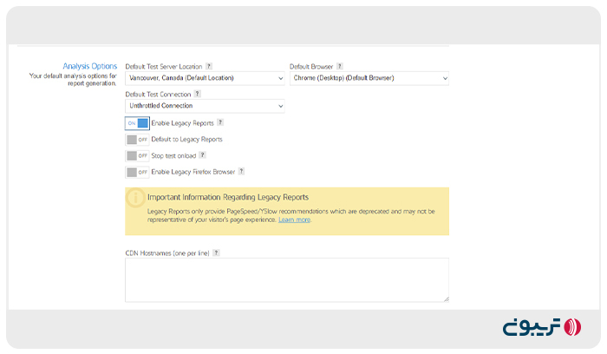The width and height of the screenshot is (607, 354).
Task: Toggle Stop test onload on
Action: pyautogui.click(x=137, y=155)
